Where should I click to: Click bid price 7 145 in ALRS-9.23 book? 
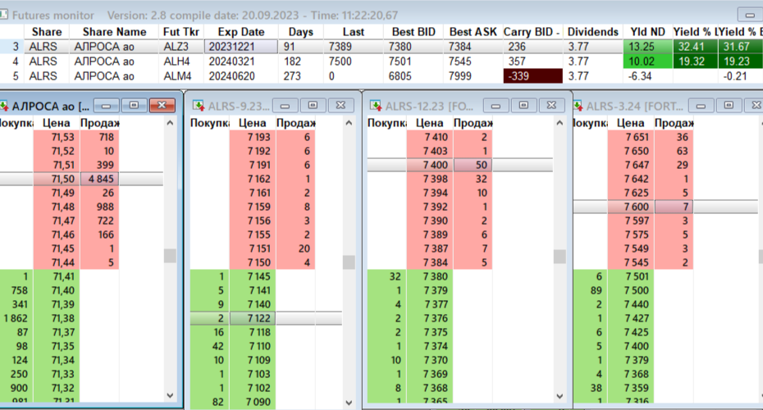[x=253, y=276]
